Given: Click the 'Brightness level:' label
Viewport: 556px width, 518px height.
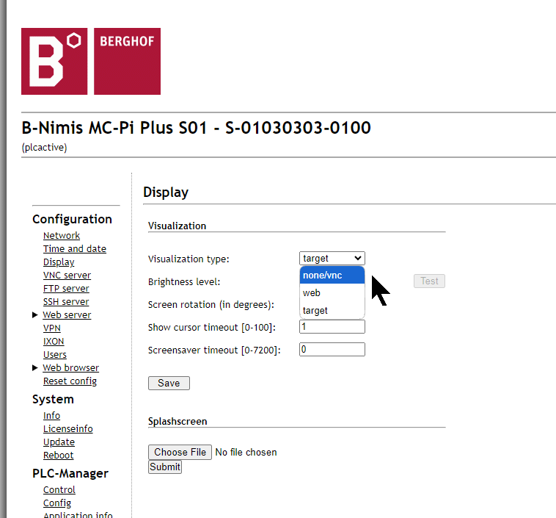Looking at the screenshot, I should point(184,281).
